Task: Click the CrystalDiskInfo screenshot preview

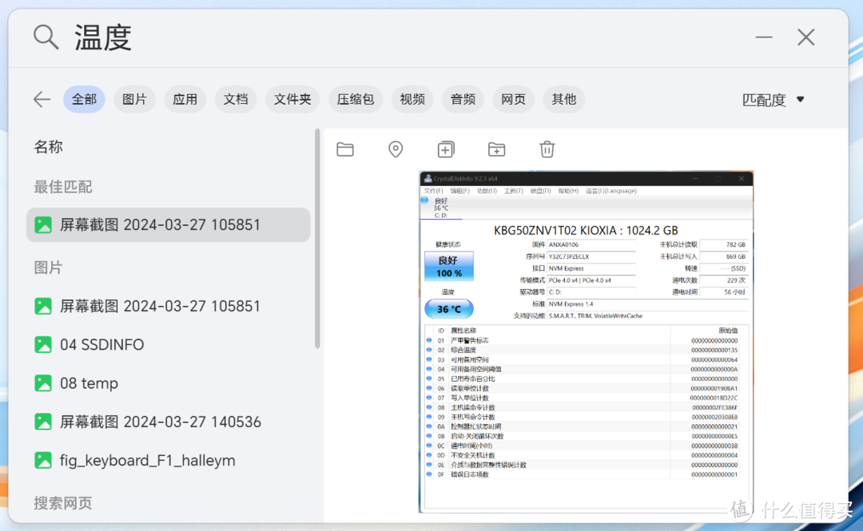Action: point(586,342)
